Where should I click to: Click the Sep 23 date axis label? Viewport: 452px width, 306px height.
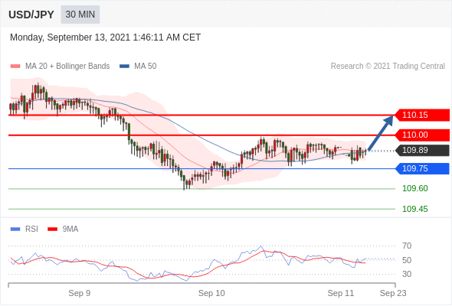[393, 293]
